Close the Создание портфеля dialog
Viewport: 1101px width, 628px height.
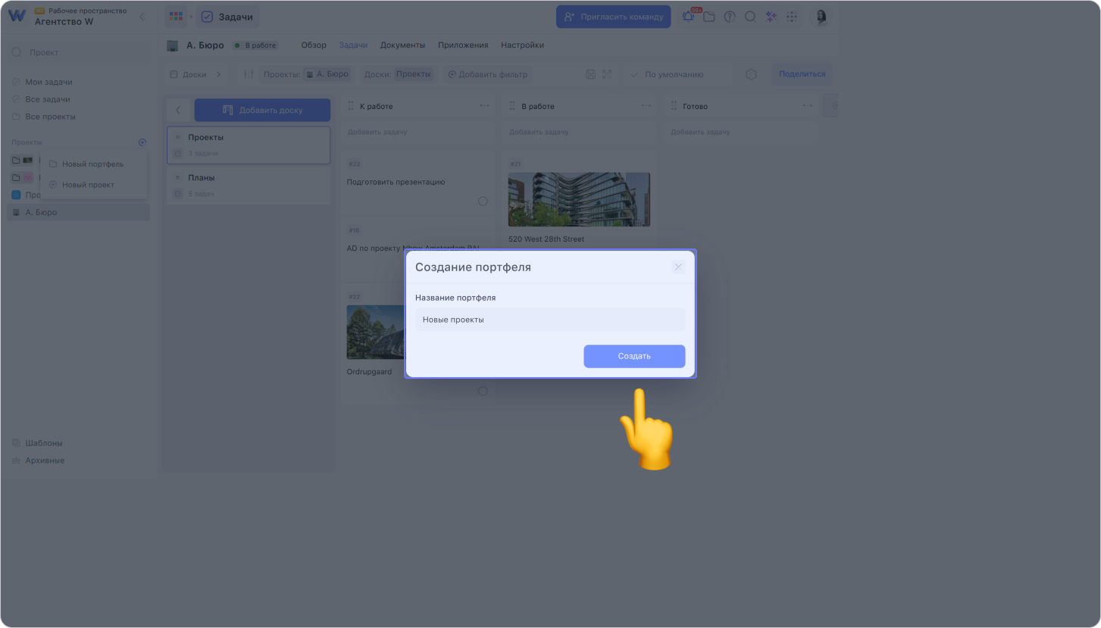click(678, 267)
